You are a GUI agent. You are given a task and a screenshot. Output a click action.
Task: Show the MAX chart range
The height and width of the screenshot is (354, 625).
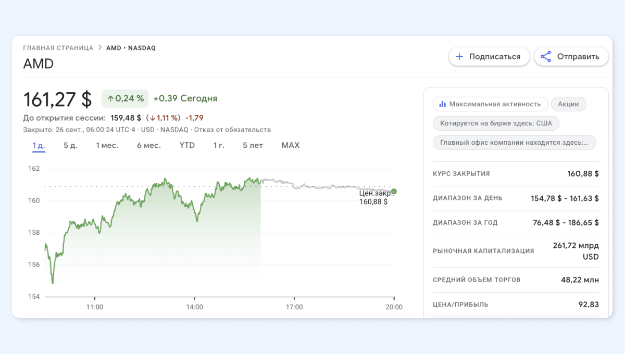coord(291,145)
